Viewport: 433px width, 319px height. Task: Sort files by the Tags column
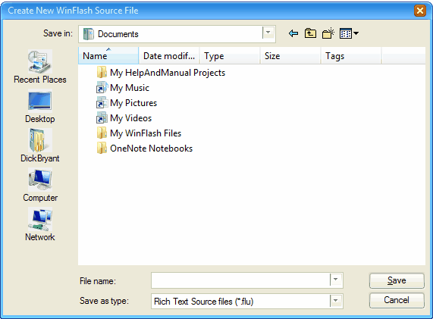point(351,56)
